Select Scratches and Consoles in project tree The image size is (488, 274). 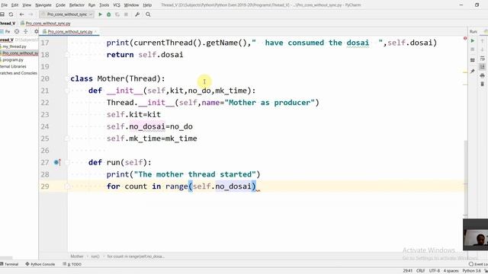(x=18, y=73)
